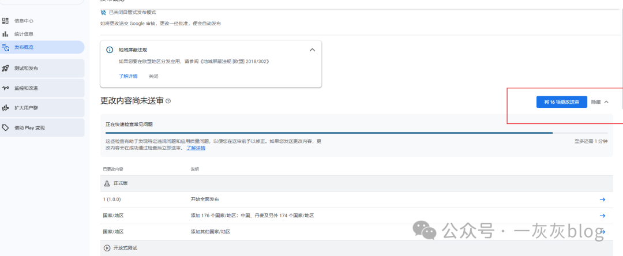Open arrow for 添加其他国家/地区 row
The height and width of the screenshot is (256, 623).
[x=602, y=232]
